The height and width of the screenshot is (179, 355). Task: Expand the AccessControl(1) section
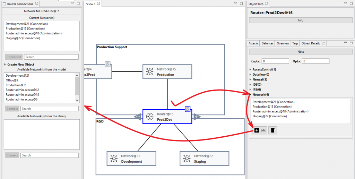250,69
